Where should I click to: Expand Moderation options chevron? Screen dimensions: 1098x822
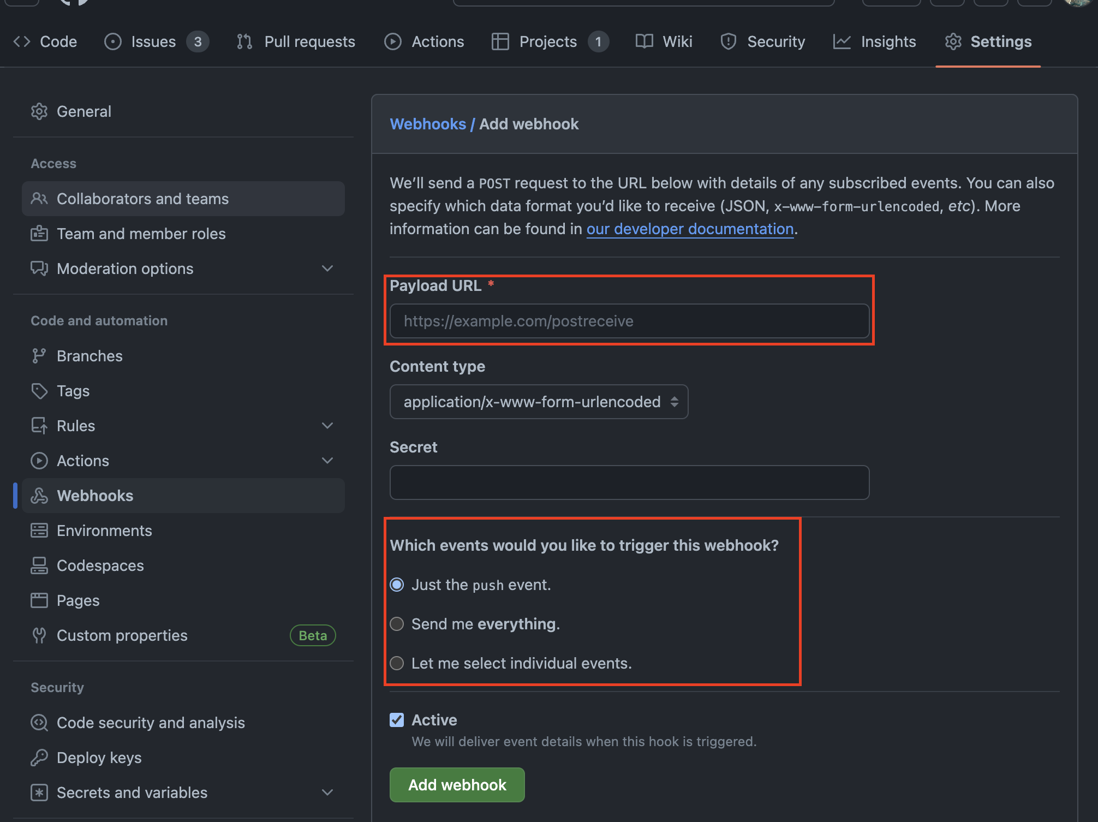(x=327, y=269)
